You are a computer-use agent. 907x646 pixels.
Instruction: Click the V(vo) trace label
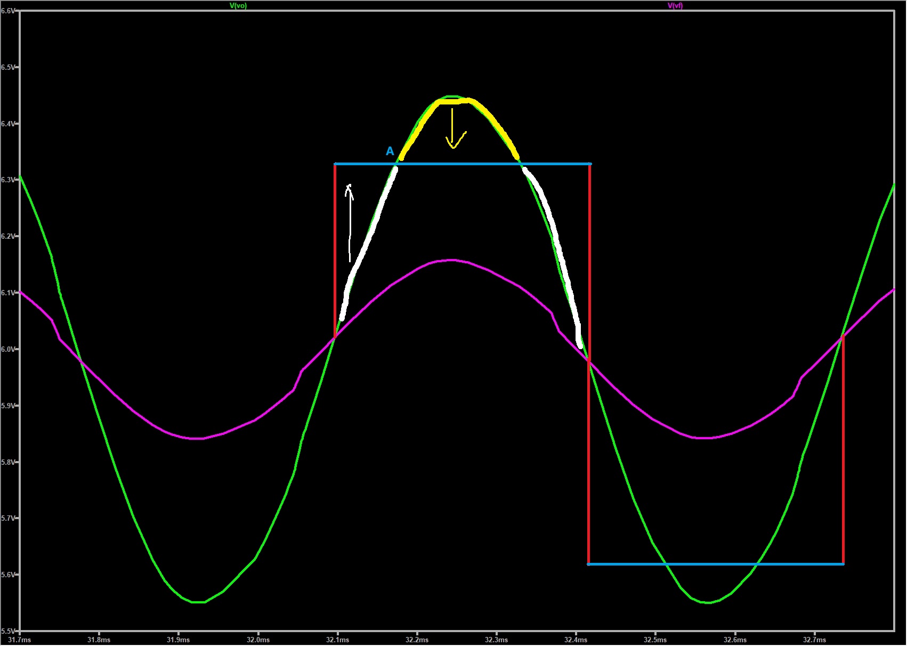coord(238,6)
